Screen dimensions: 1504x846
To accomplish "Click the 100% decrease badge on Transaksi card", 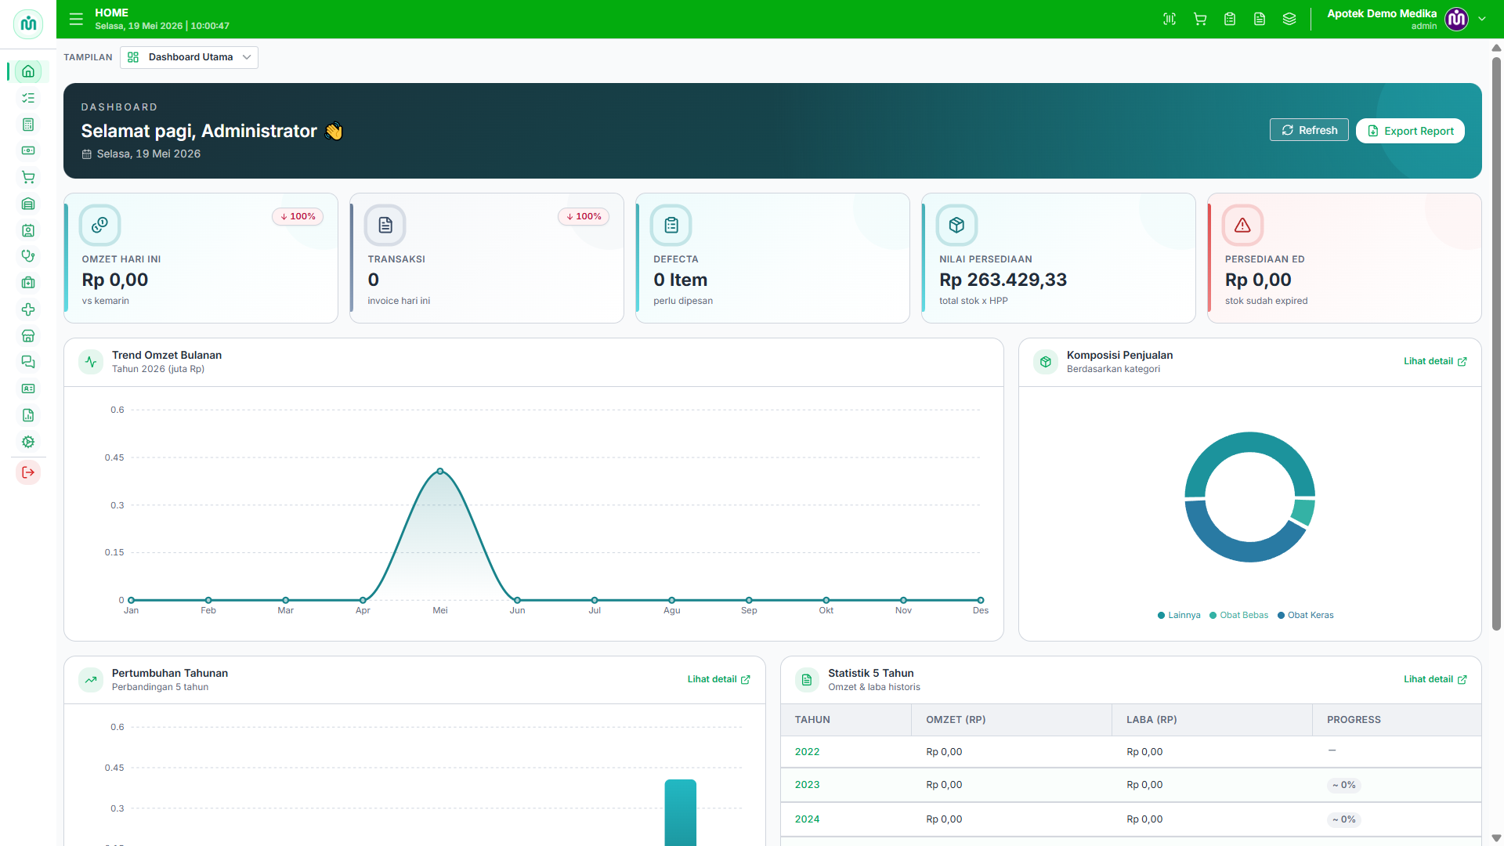I will click(584, 216).
